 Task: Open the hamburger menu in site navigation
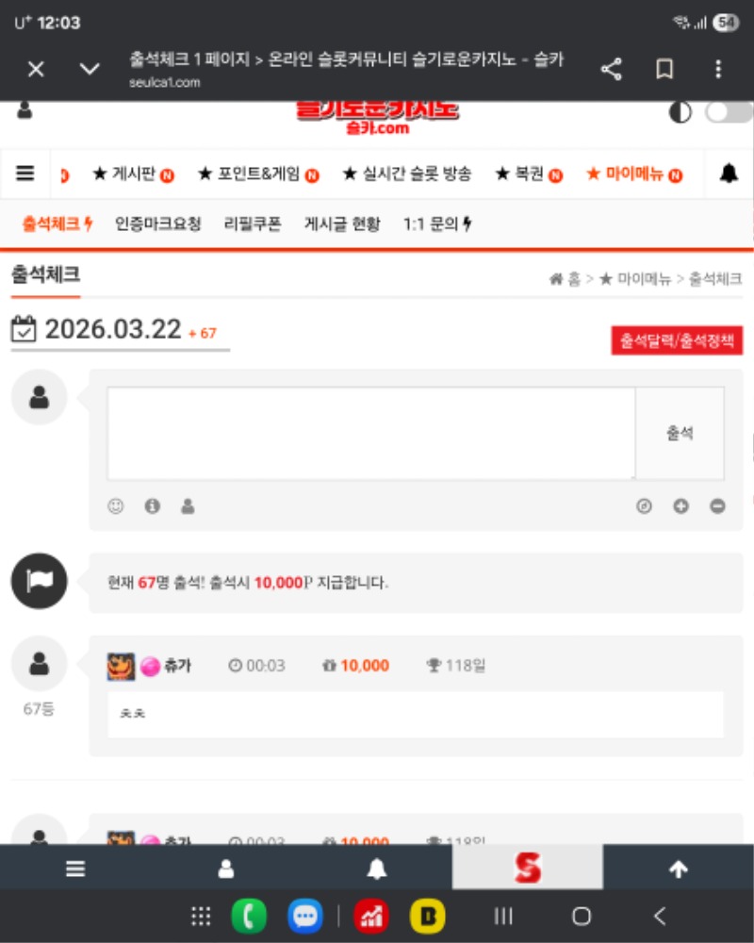(25, 174)
